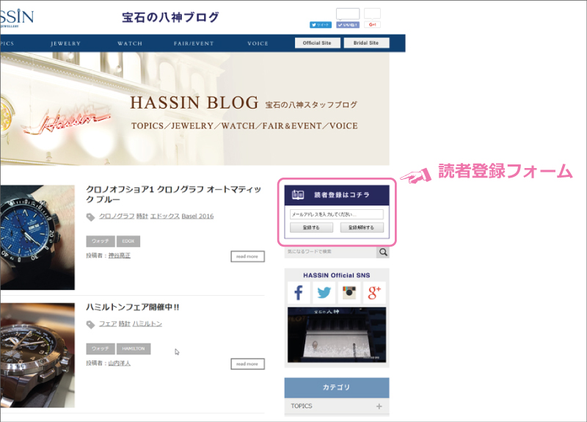The image size is (587, 422).
Task: Click the Official Site button
Action: pos(318,43)
